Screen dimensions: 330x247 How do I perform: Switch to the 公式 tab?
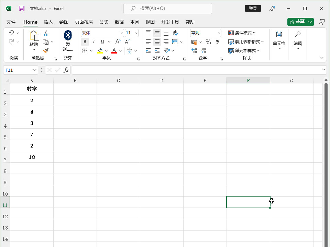coord(104,22)
